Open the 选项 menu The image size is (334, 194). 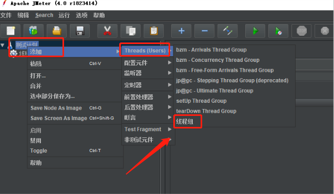click(81, 15)
